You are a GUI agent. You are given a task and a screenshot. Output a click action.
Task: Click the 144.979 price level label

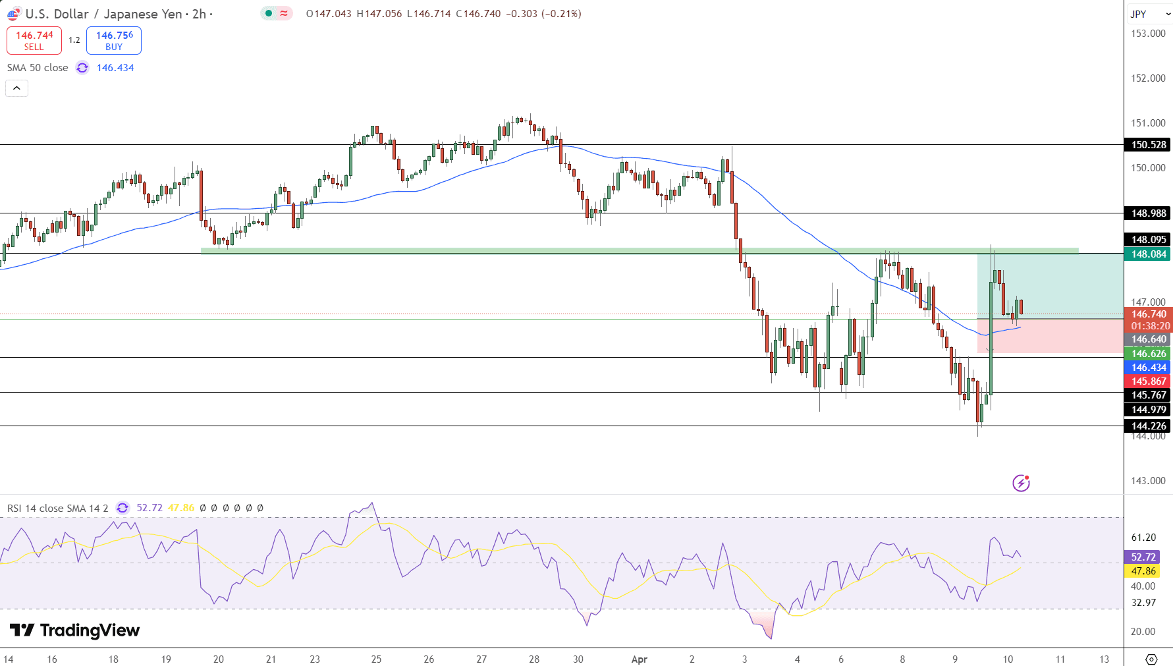pos(1149,410)
